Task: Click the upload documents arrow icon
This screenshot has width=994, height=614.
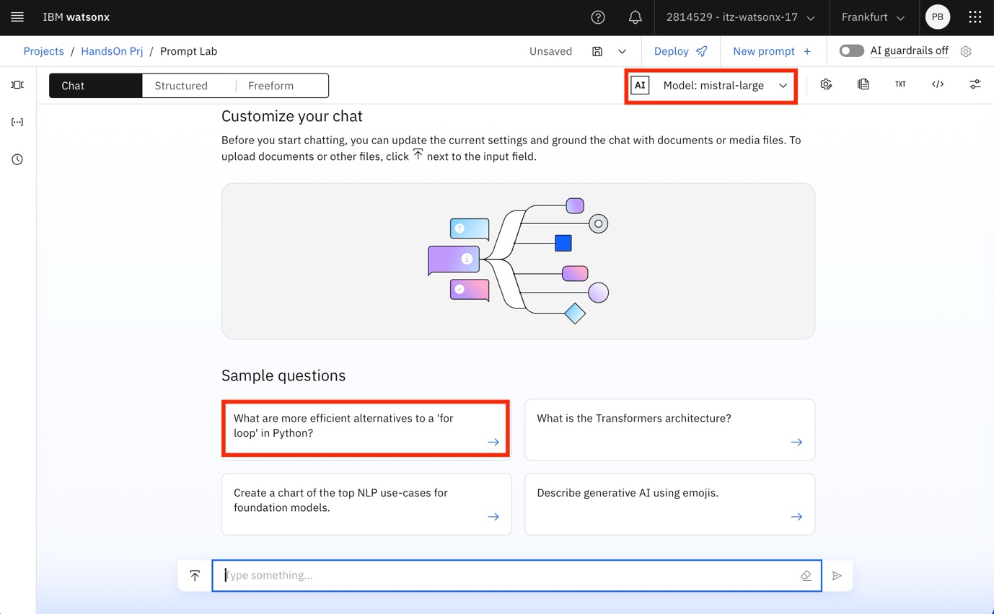Action: pos(195,576)
